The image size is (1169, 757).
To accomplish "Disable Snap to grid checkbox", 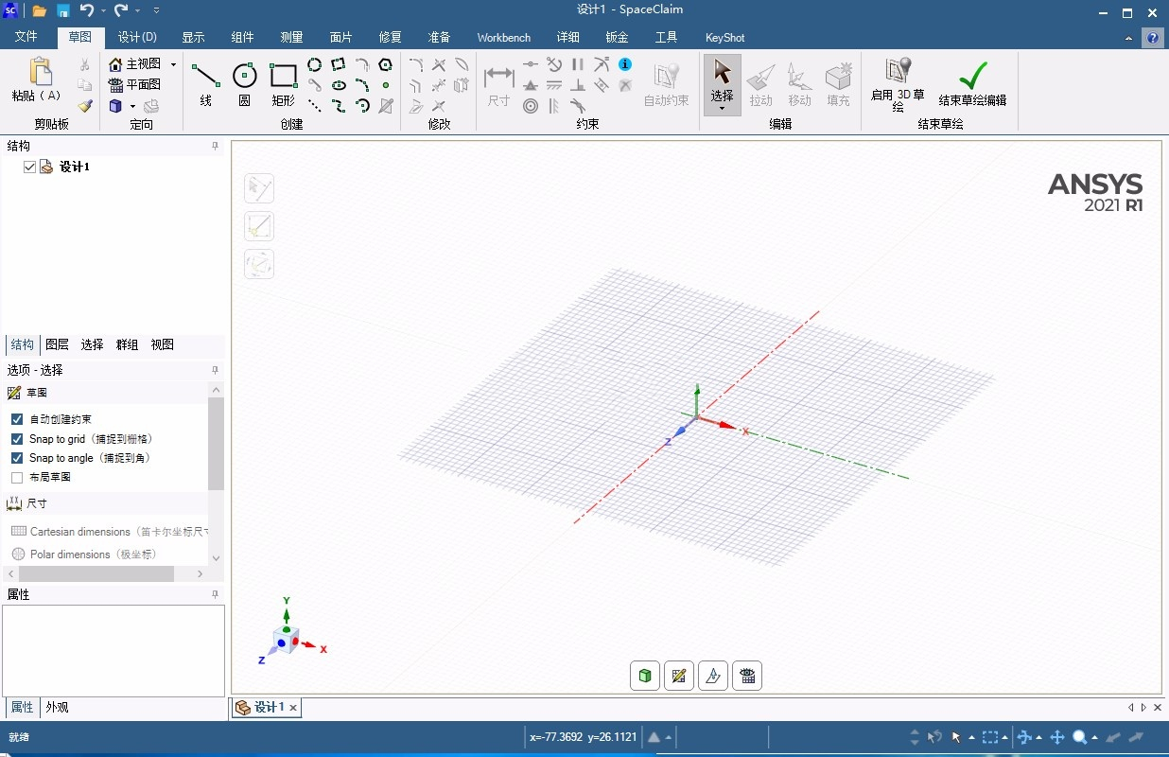I will click(x=17, y=439).
